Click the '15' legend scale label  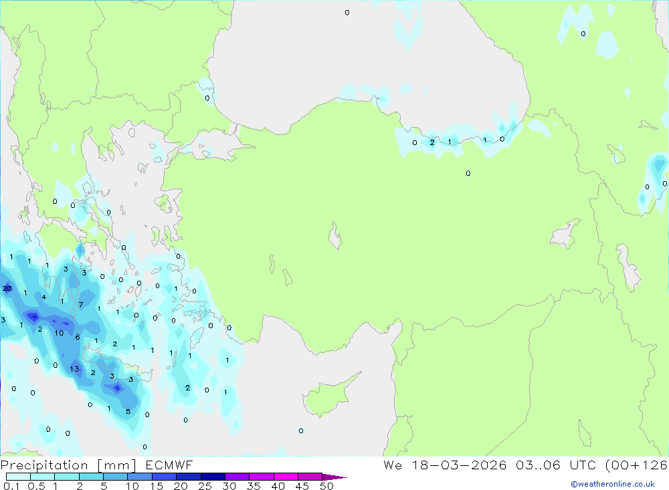(x=157, y=486)
